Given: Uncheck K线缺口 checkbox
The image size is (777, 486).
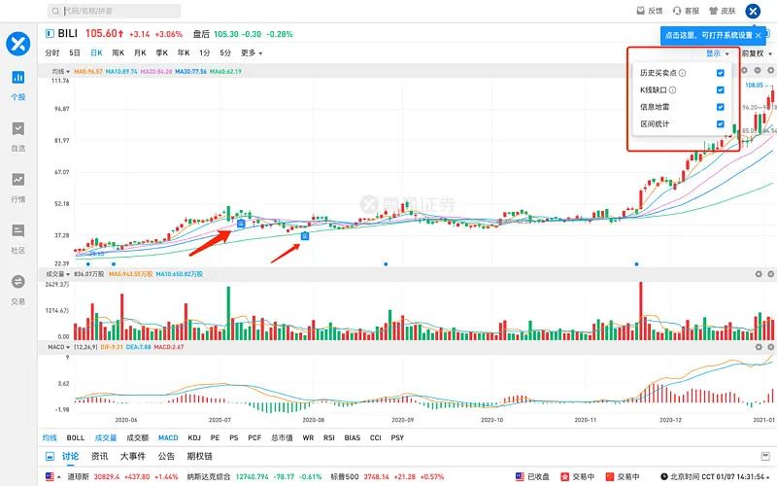Looking at the screenshot, I should tap(720, 89).
